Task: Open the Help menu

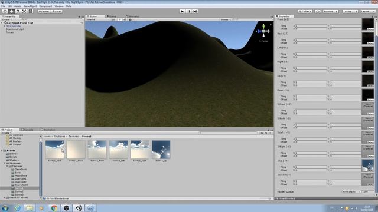Action: coord(69,6)
